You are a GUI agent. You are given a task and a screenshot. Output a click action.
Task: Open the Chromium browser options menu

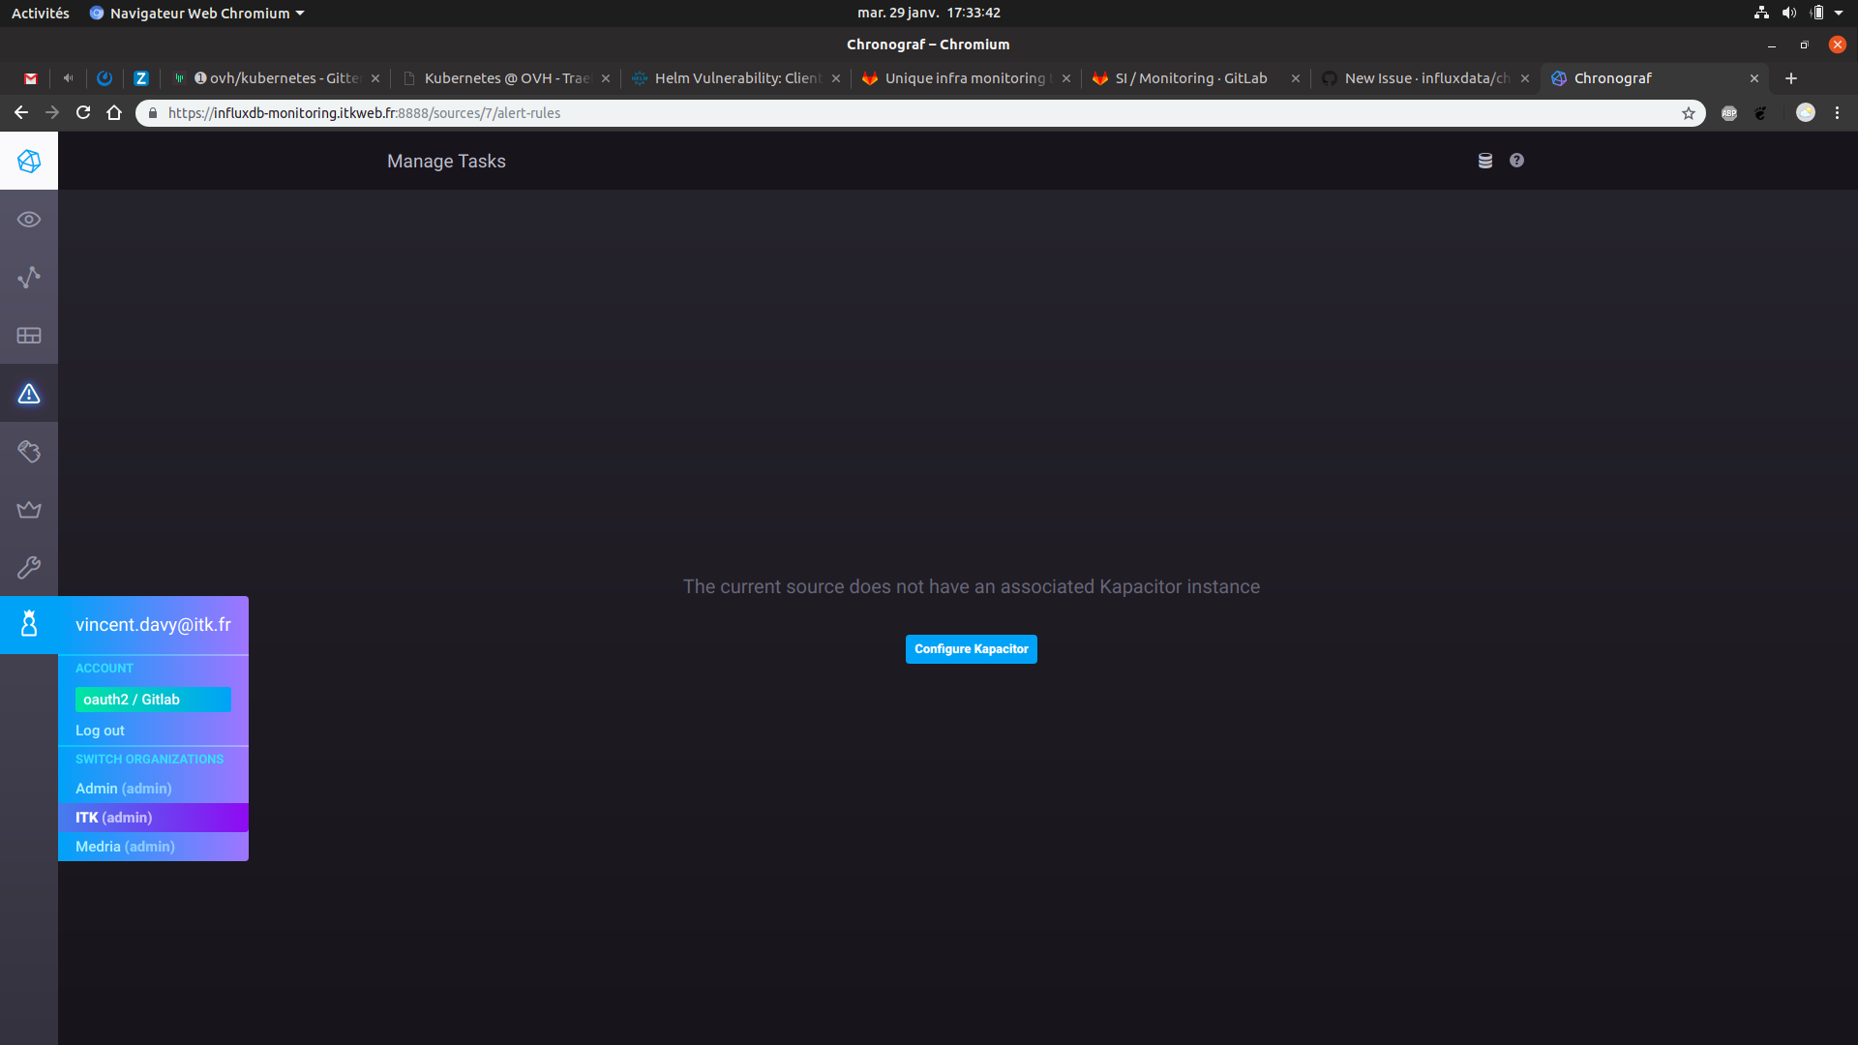pos(1837,113)
